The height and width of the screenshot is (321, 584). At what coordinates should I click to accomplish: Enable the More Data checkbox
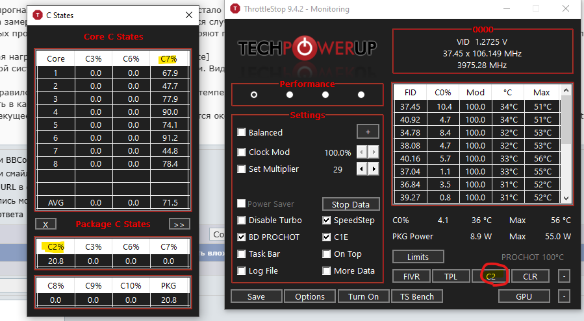click(326, 270)
